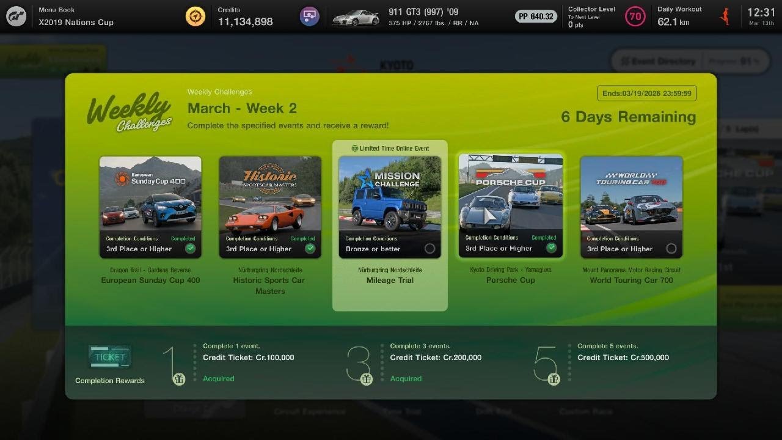This screenshot has height=440, width=782.
Task: Click Kyoto Driving Park - Yamagiwa track label
Action: coord(511,270)
